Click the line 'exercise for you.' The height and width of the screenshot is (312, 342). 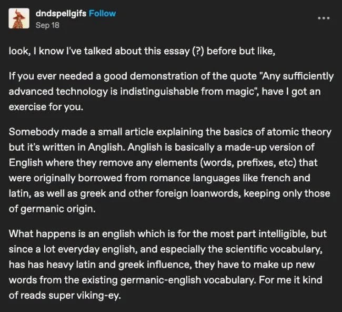[x=46, y=107]
